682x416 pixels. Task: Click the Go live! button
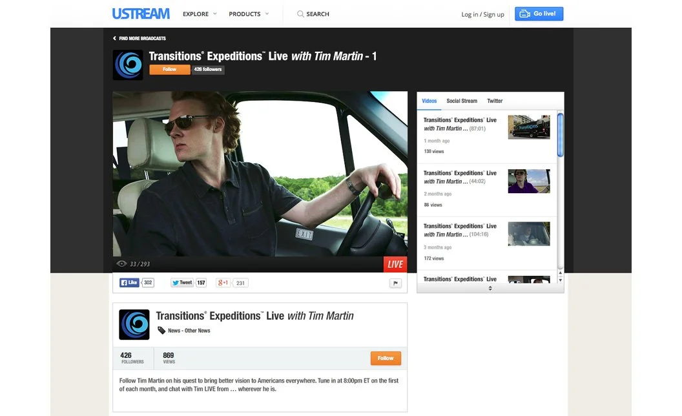[539, 14]
